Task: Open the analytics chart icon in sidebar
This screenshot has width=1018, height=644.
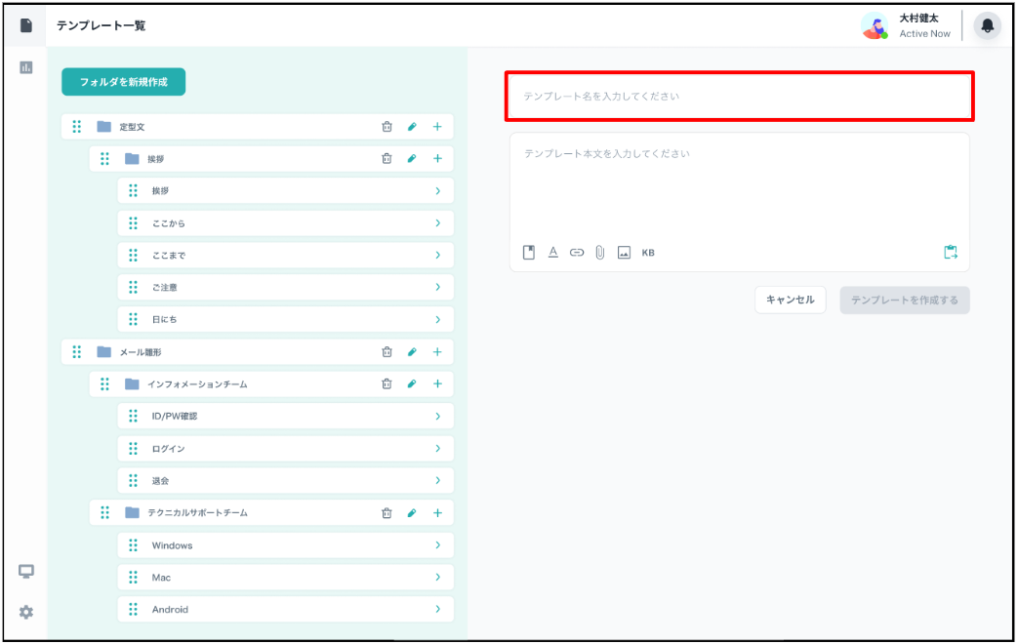Action: (x=26, y=67)
